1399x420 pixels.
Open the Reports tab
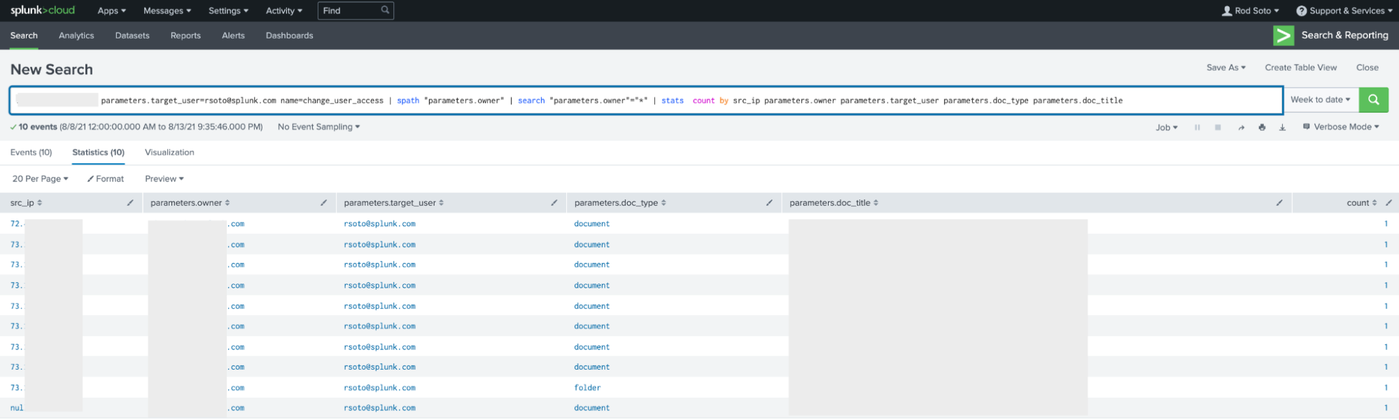pyautogui.click(x=185, y=36)
